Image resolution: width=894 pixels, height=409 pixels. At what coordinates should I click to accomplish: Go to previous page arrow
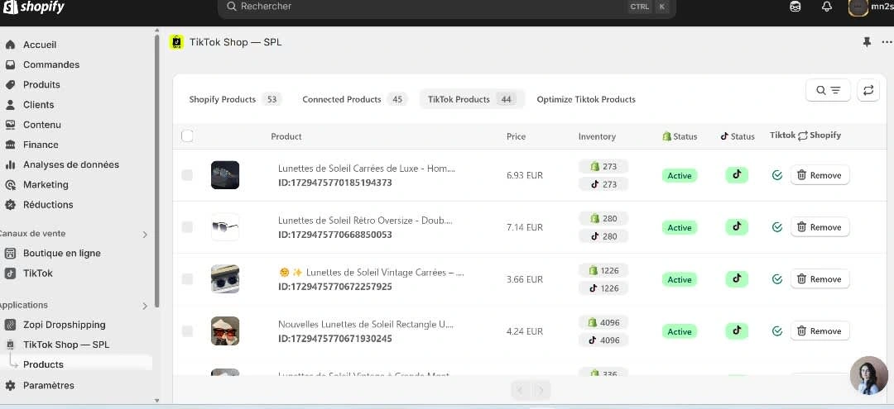520,390
